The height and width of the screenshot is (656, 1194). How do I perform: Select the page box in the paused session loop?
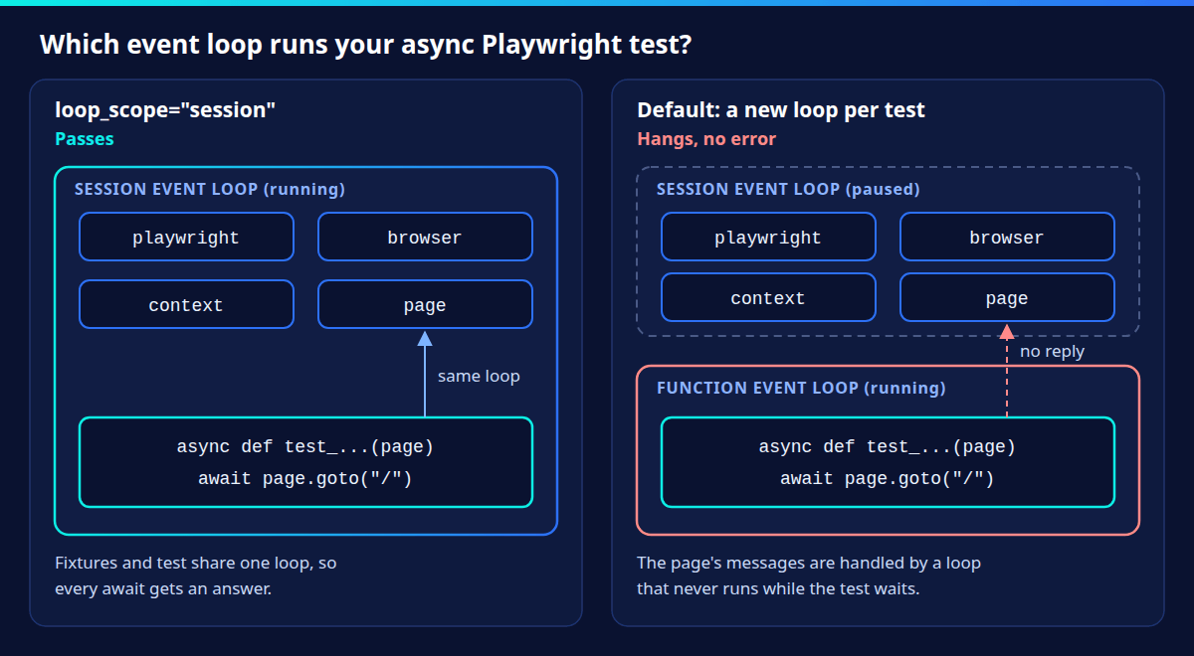pyautogui.click(x=1007, y=297)
